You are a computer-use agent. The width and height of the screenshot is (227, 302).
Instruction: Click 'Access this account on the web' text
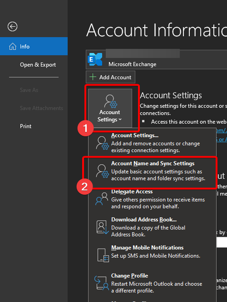click(x=189, y=122)
